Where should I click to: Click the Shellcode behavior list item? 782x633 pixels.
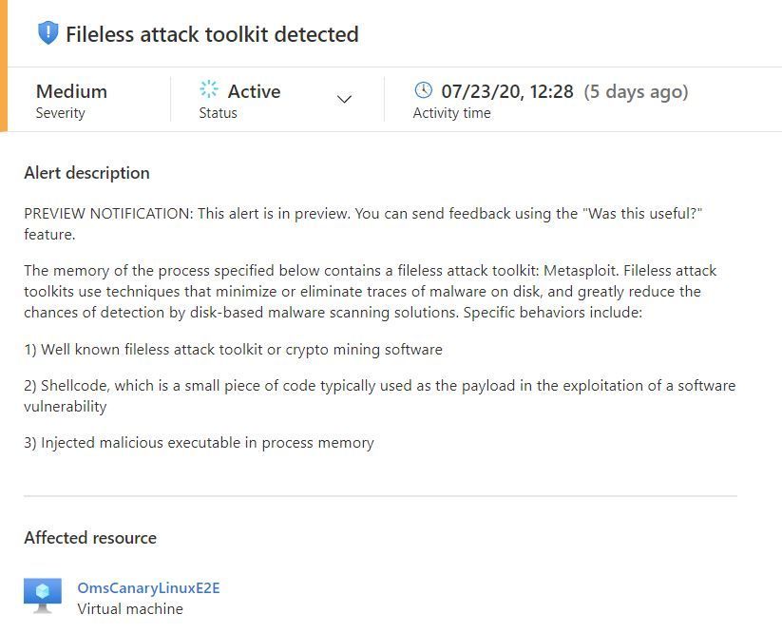[x=379, y=395]
